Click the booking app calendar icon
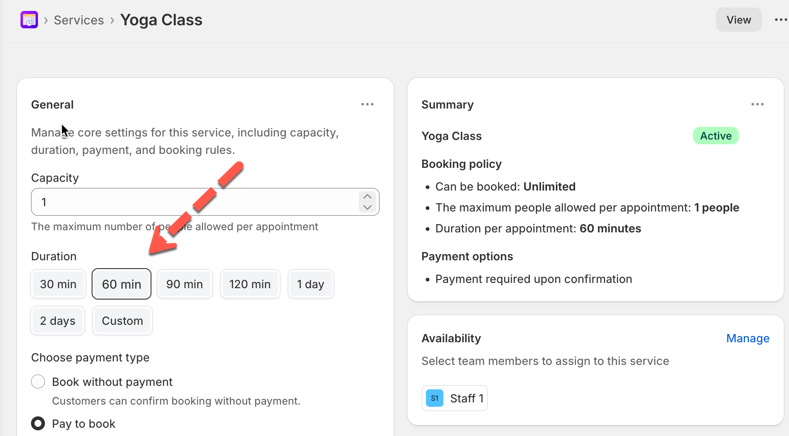The width and height of the screenshot is (789, 436). (x=29, y=20)
